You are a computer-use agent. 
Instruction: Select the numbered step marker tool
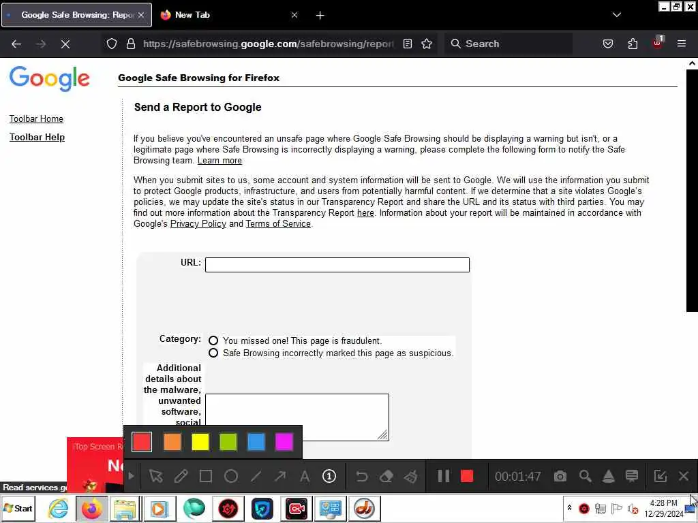(x=329, y=476)
